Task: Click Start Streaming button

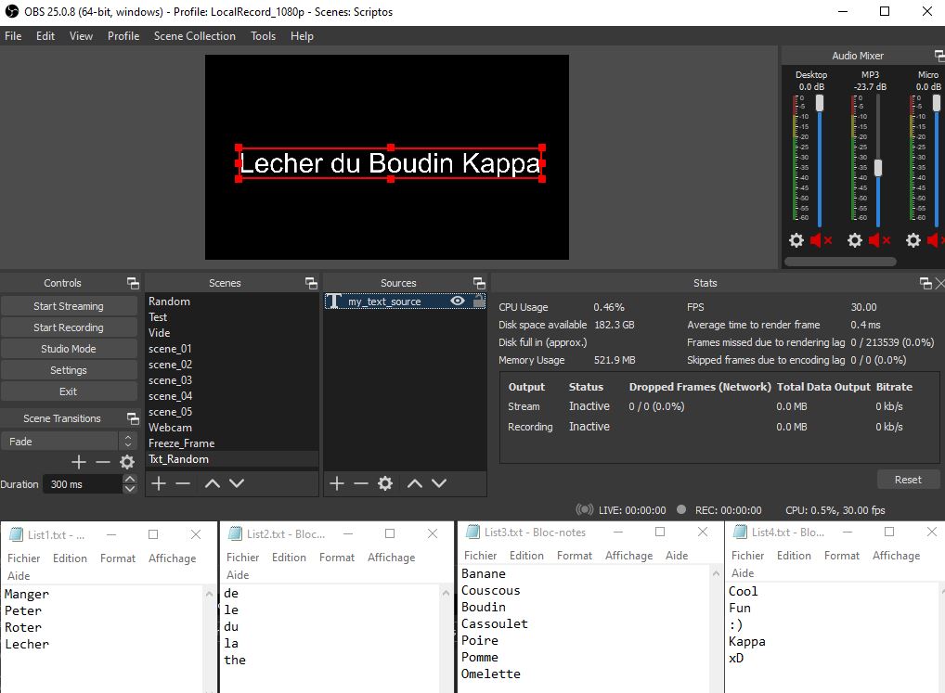Action: click(x=69, y=306)
